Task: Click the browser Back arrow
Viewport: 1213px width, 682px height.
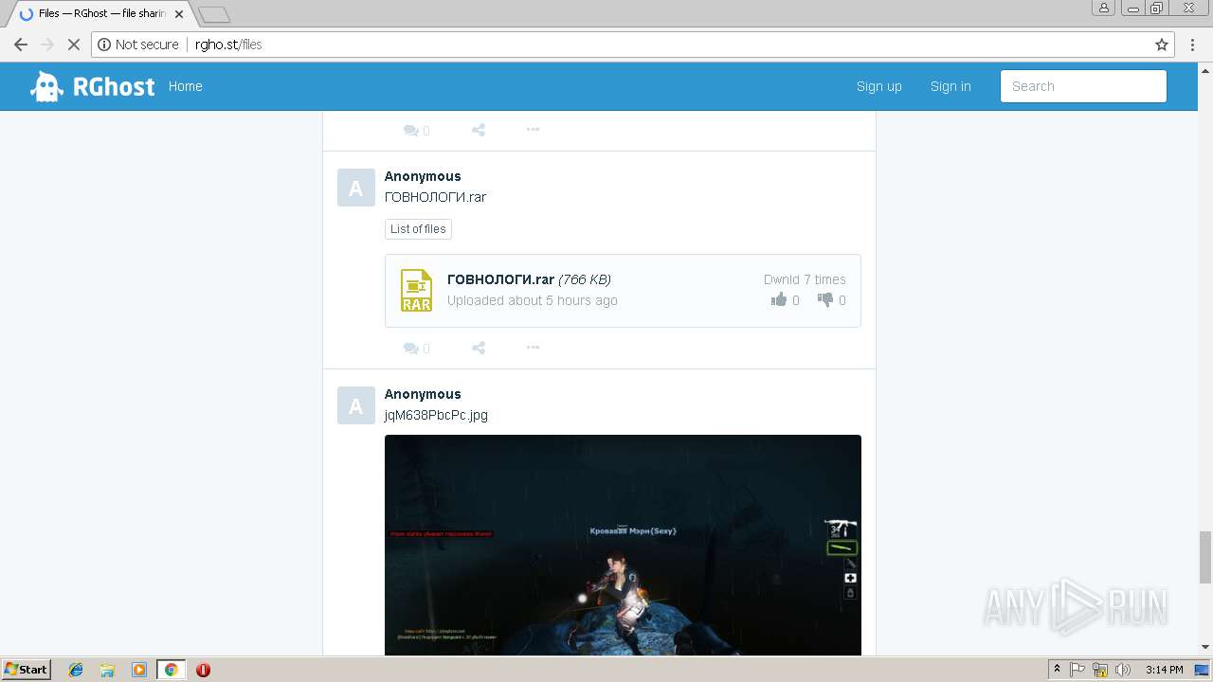Action: [21, 45]
